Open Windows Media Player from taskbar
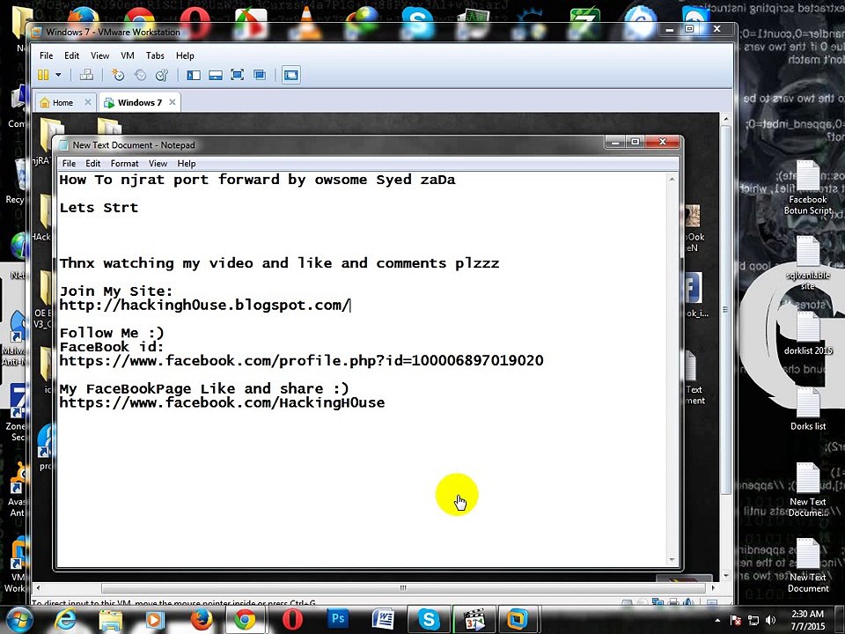 (155, 619)
